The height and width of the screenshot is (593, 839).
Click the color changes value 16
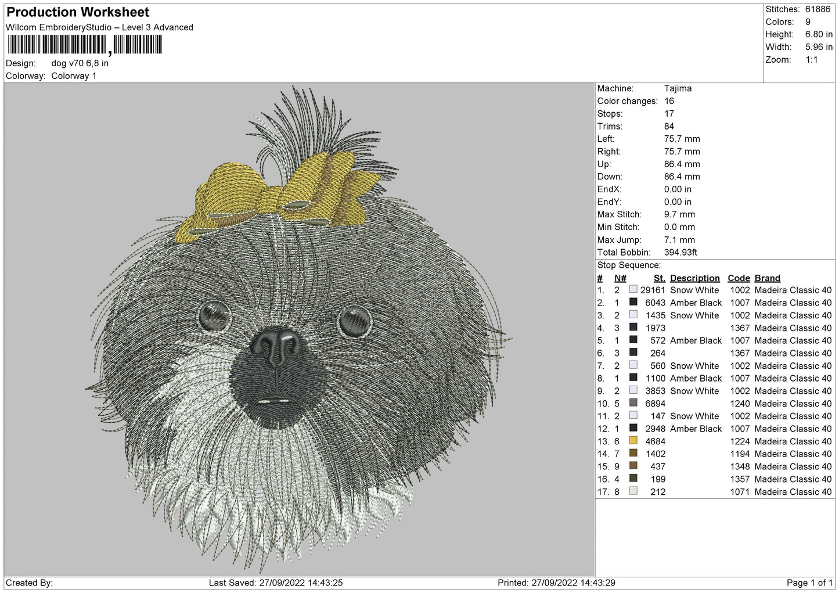669,101
